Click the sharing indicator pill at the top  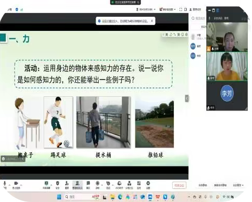pos(125,2)
